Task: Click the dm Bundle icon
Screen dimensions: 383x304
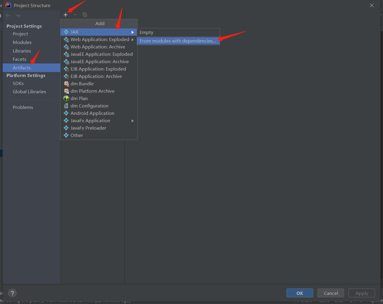Action: point(66,84)
